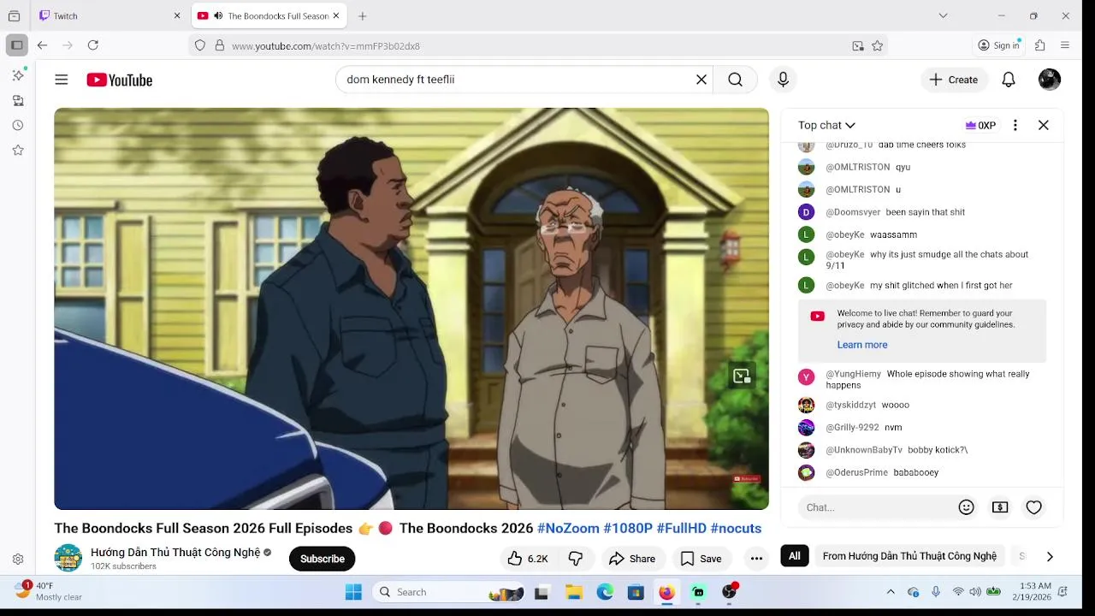Open the channel avatar thumbnail
Screen dimensions: 1095x616
pyautogui.click(x=68, y=558)
